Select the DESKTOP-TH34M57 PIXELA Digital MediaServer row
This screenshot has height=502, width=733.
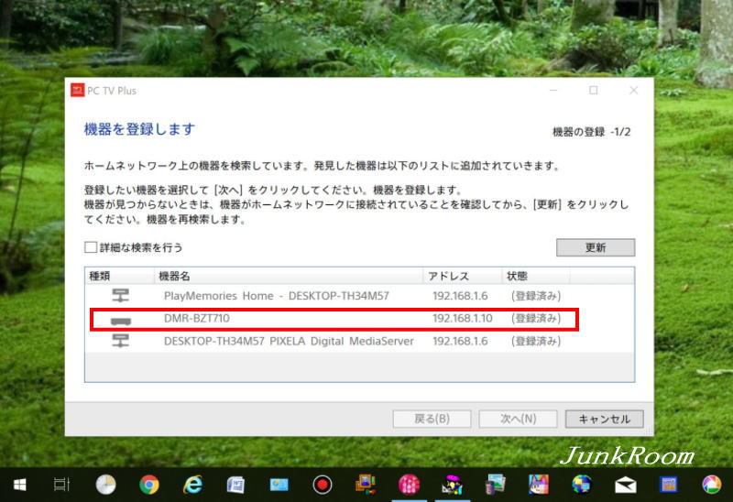[359, 341]
